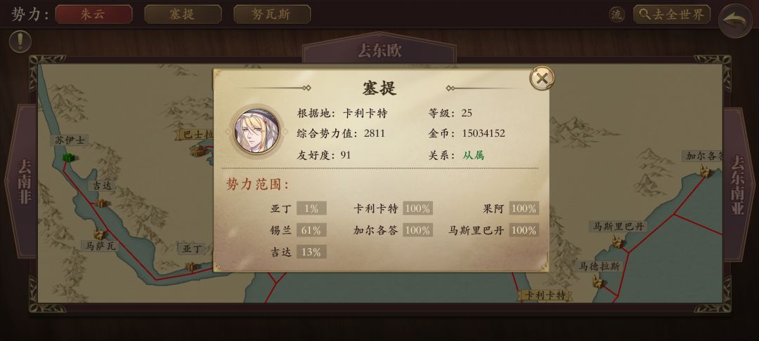Close the 塞提 info dialog
The width and height of the screenshot is (759, 341).
pos(542,79)
